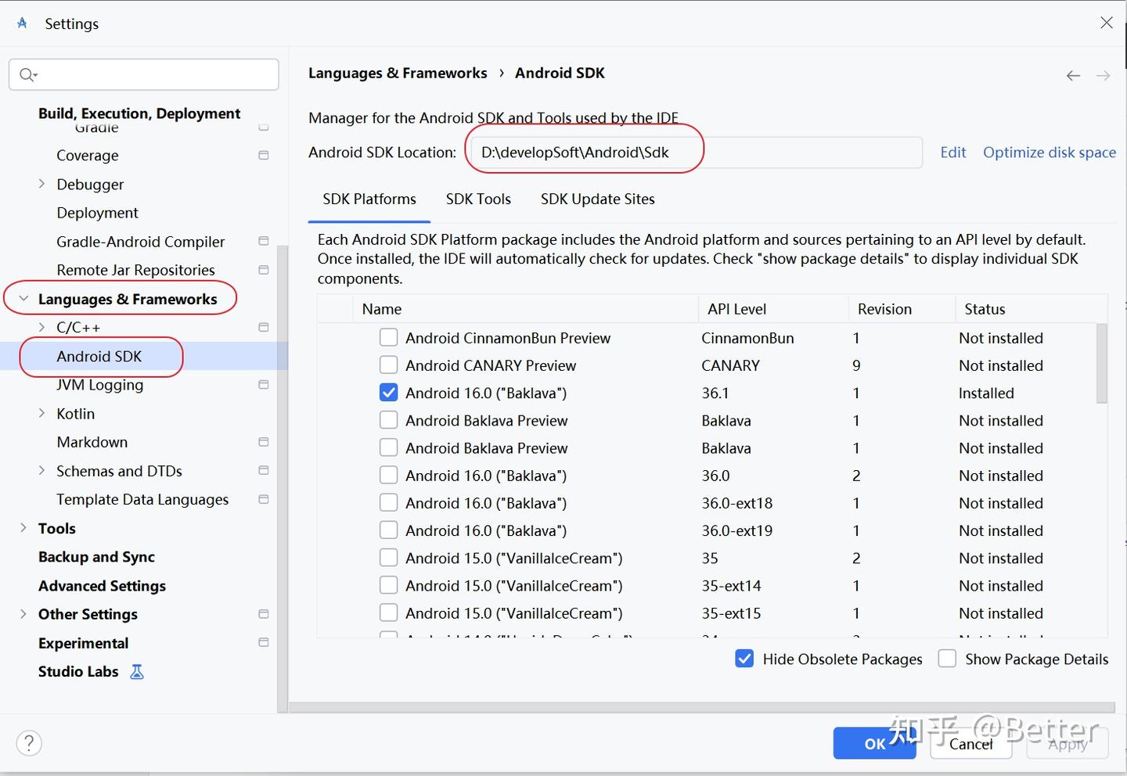Check Android 16.0 Baklava 36.0-ext19 checkbox
This screenshot has height=776, width=1127.
click(x=388, y=530)
